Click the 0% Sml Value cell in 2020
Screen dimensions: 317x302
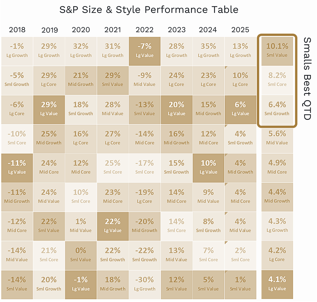[81, 255]
